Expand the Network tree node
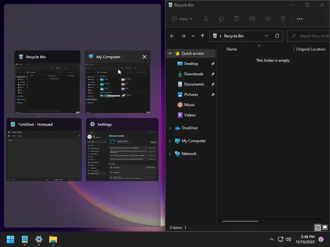330x247 pixels. (170, 154)
